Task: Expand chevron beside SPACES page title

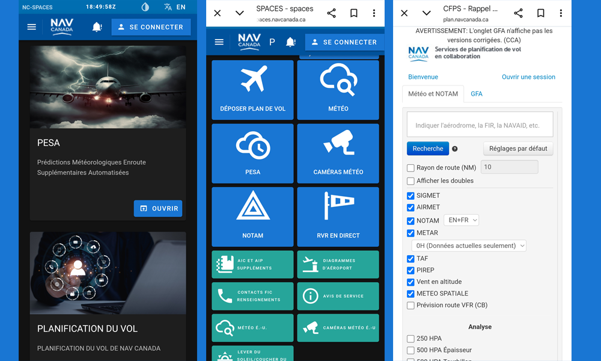Action: click(x=240, y=13)
